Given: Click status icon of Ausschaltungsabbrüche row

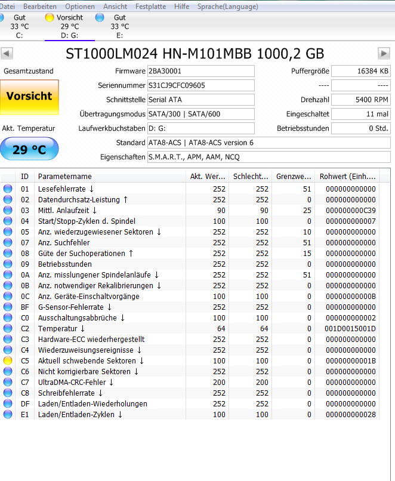Looking at the screenshot, I should pos(8,317).
